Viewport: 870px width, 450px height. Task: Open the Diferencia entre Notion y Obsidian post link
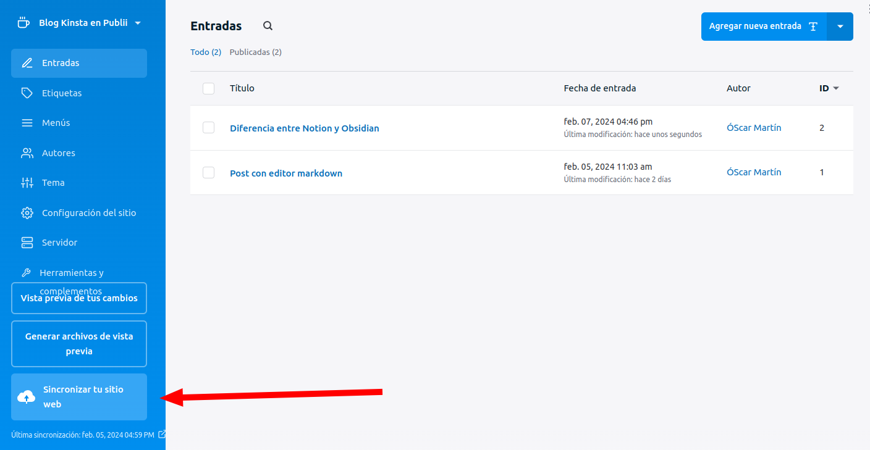pos(304,128)
